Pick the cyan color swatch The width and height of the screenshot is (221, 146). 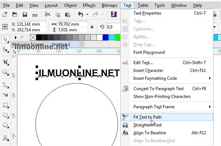pos(112,37)
